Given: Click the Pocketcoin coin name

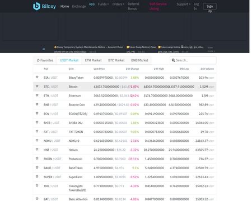Looking at the screenshot, I should click(x=76, y=159).
